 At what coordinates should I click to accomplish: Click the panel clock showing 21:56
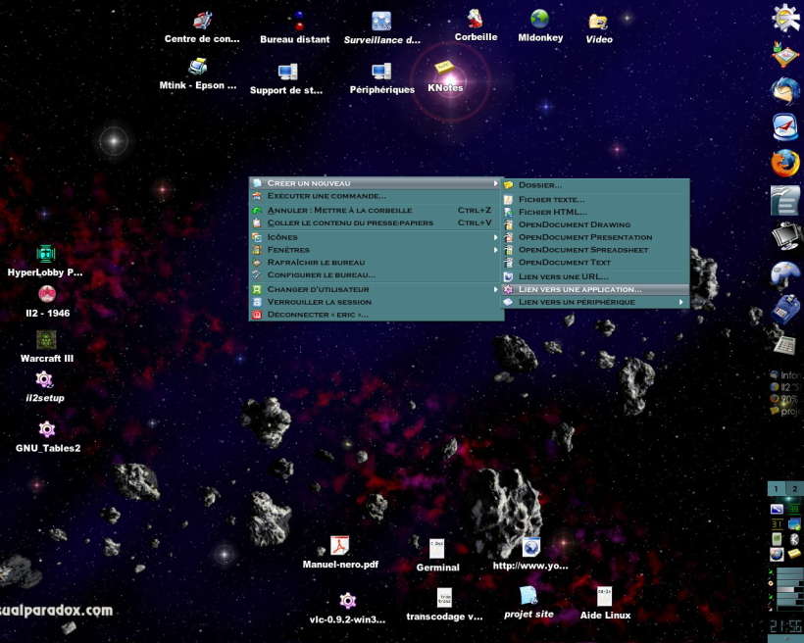(785, 625)
